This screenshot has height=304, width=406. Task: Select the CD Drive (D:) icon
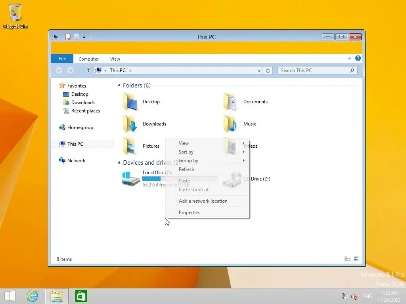point(231,179)
